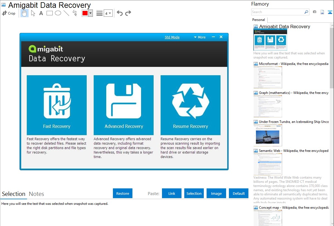Click the Concept map snapshot title

[294, 207]
